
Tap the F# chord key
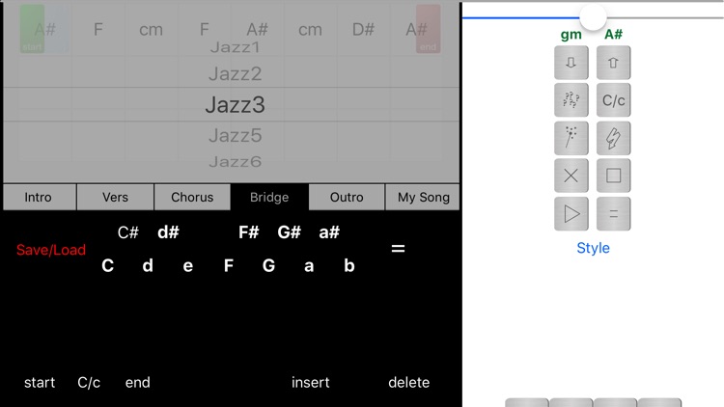(x=248, y=232)
